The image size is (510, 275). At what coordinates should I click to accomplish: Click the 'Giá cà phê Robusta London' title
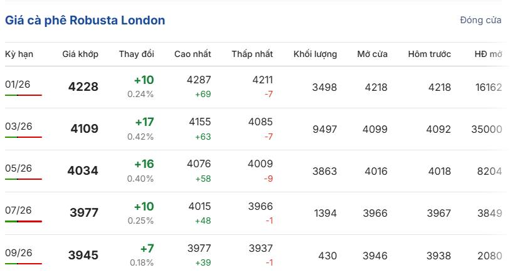click(x=85, y=21)
